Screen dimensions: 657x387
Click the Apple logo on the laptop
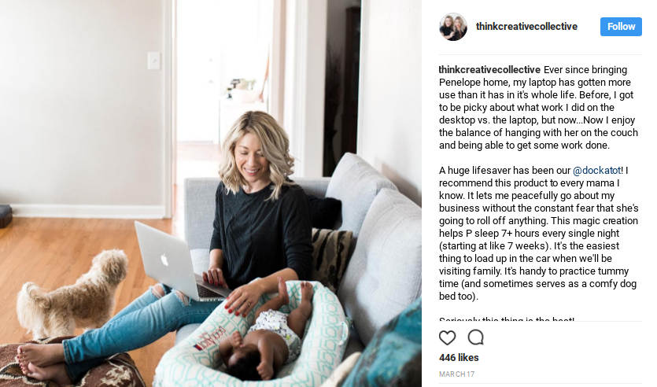(164, 260)
